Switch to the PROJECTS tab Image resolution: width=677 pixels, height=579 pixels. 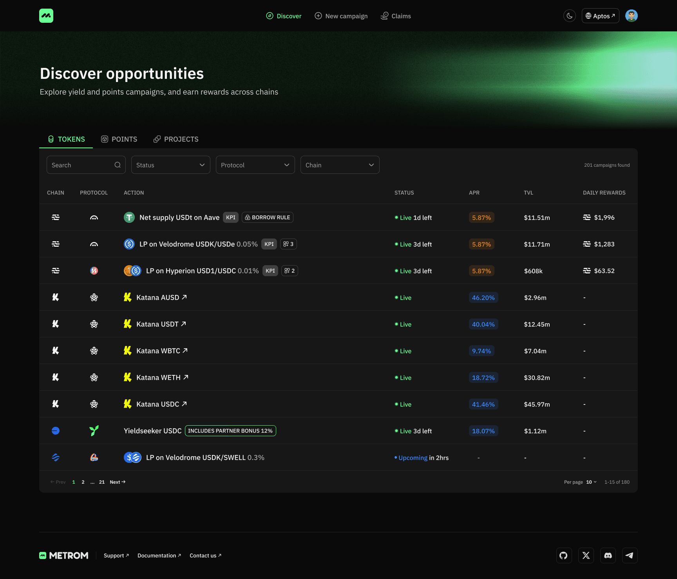pos(176,139)
